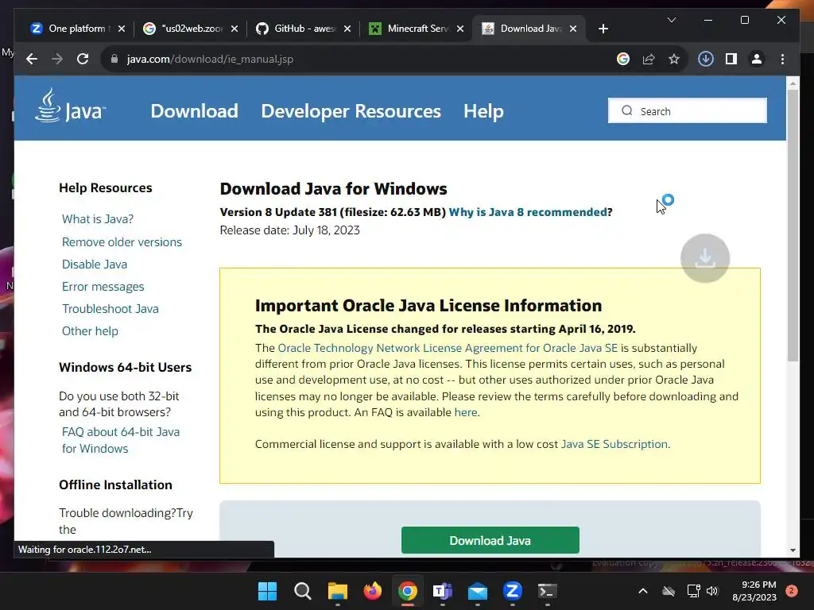Open the Chrome three-dot menu

[782, 59]
